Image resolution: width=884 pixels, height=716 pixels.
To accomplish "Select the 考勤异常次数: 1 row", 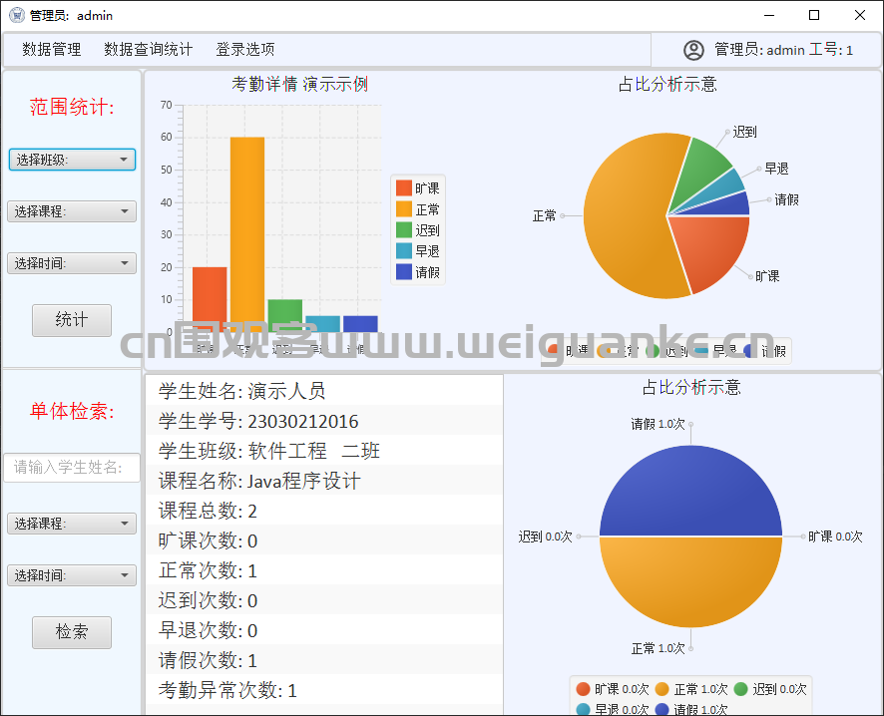I will (x=324, y=689).
